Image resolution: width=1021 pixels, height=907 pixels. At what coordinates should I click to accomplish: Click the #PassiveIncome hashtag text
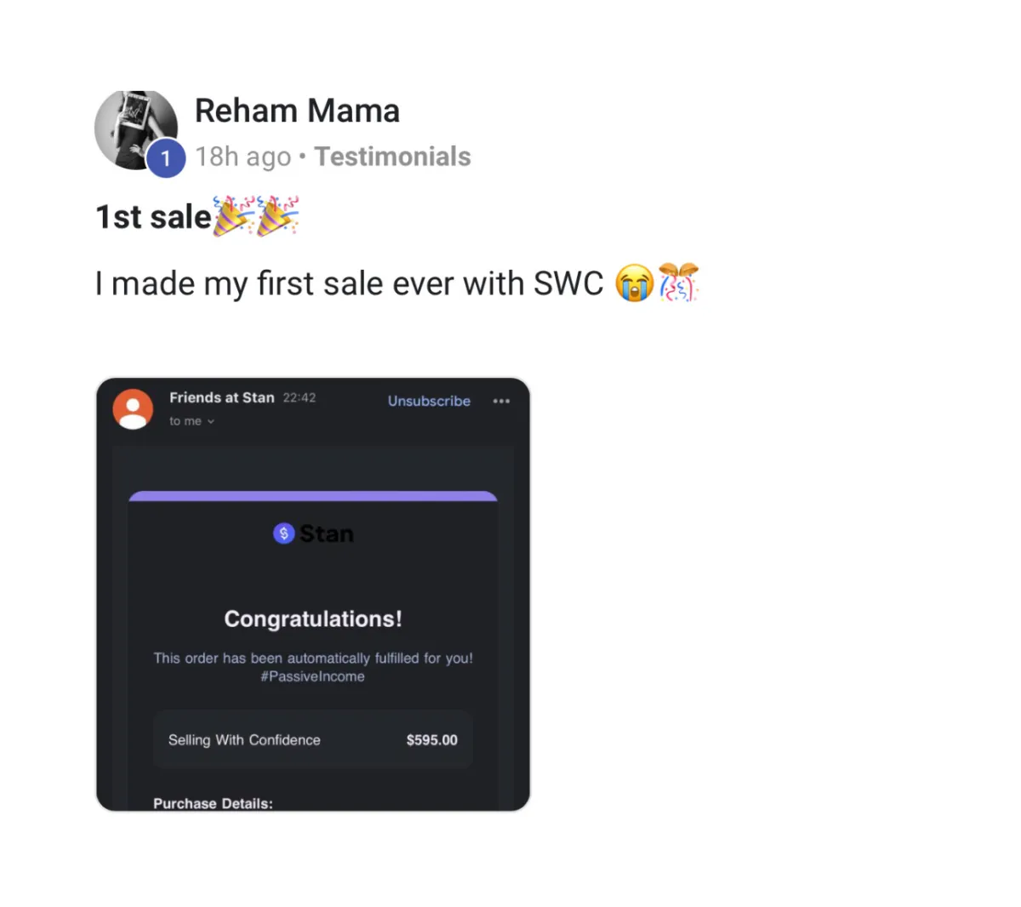[313, 676]
